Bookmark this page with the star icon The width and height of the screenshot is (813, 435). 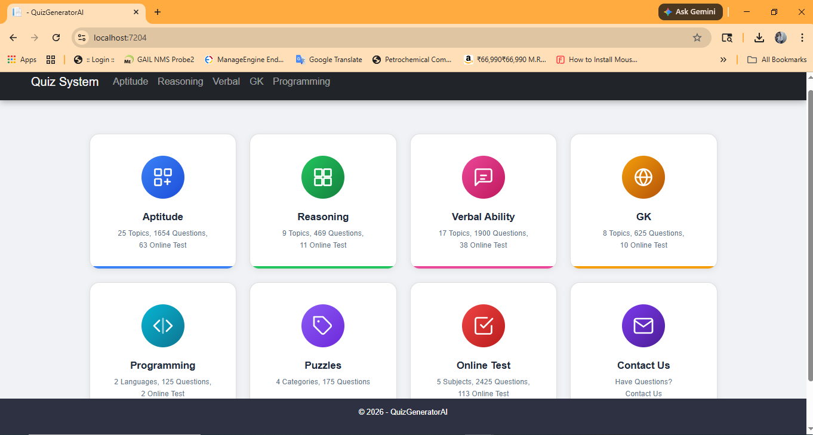point(697,38)
